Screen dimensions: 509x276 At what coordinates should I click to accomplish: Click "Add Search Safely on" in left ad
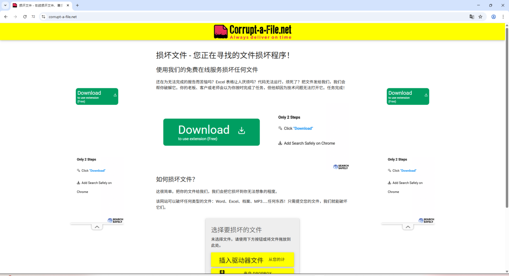coord(97,183)
